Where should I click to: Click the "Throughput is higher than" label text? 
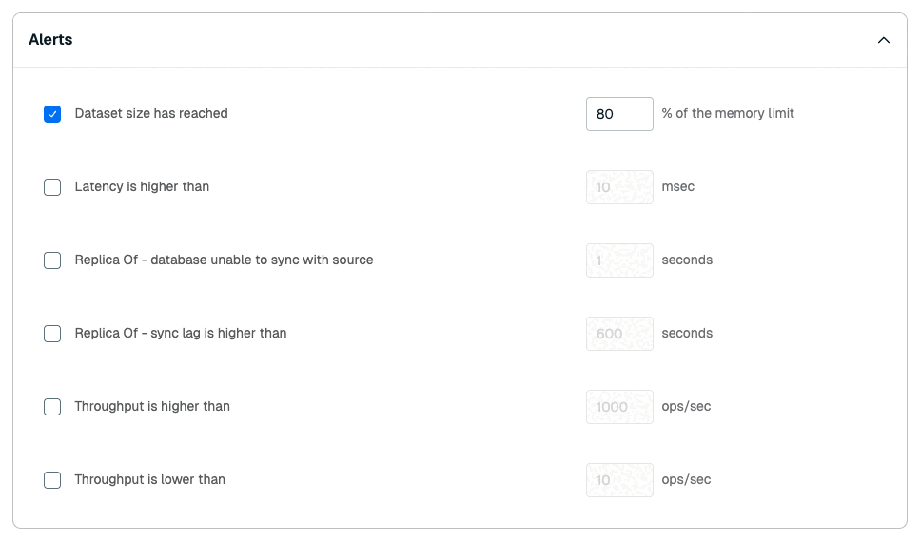(152, 407)
